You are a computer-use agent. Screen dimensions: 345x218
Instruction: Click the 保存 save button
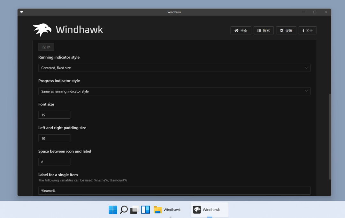[46, 47]
